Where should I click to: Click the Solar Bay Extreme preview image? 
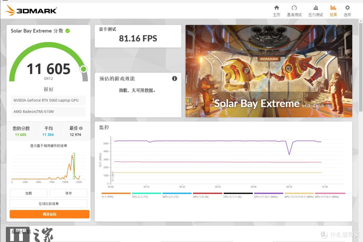tap(269, 71)
